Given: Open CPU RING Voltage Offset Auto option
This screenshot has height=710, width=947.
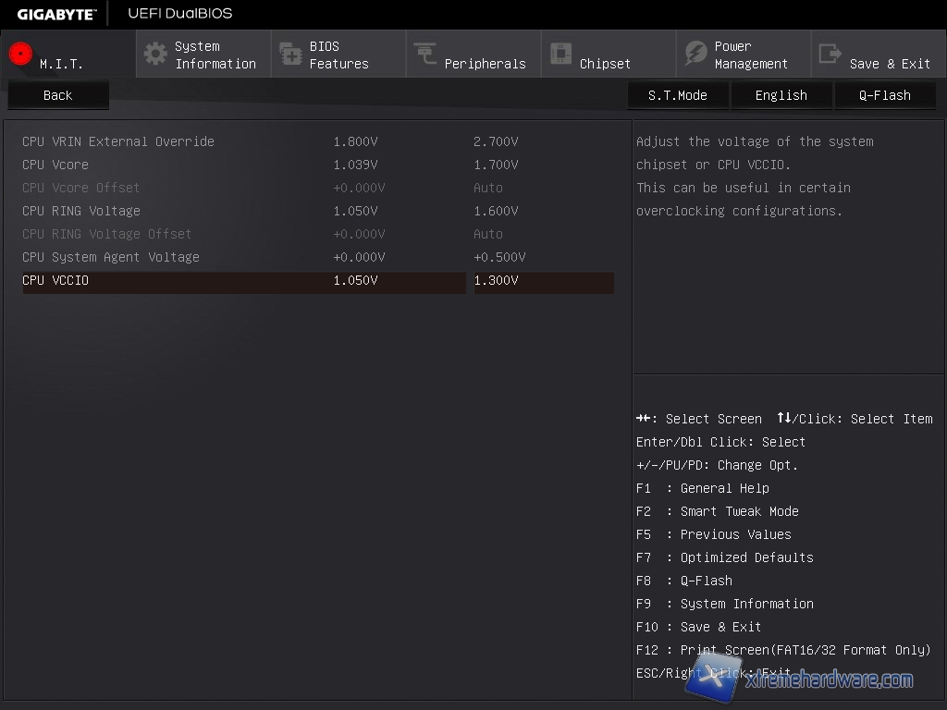Looking at the screenshot, I should (488, 234).
